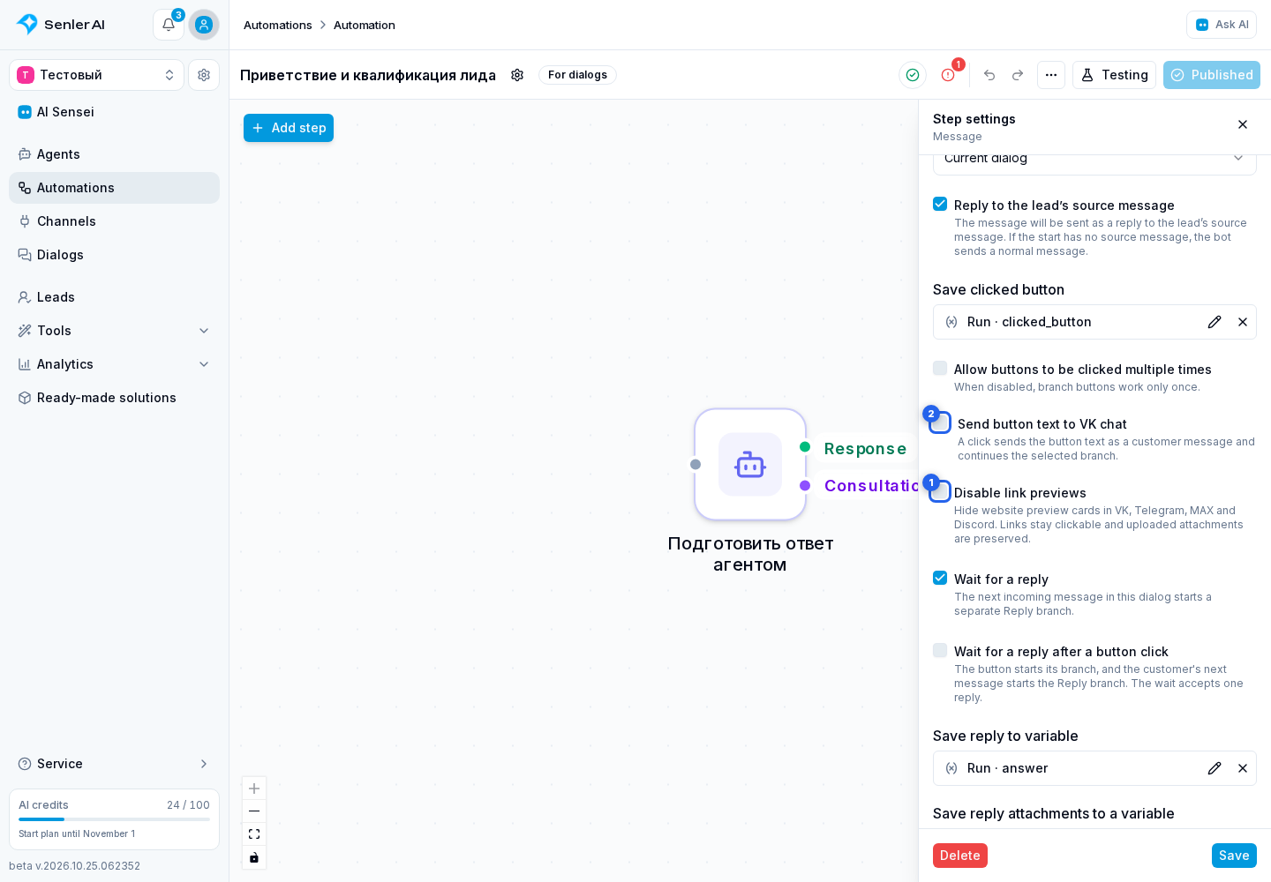Click the Testing button

pyautogui.click(x=1114, y=75)
